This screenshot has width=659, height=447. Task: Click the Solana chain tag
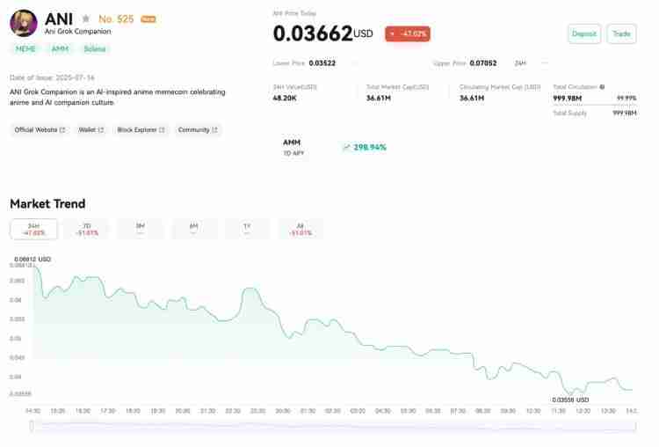coord(94,49)
